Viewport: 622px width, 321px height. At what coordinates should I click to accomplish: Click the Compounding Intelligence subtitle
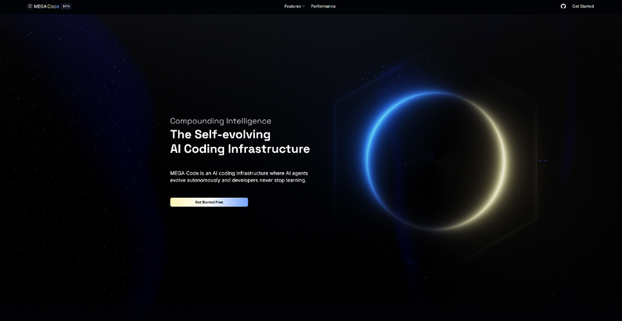click(x=221, y=121)
